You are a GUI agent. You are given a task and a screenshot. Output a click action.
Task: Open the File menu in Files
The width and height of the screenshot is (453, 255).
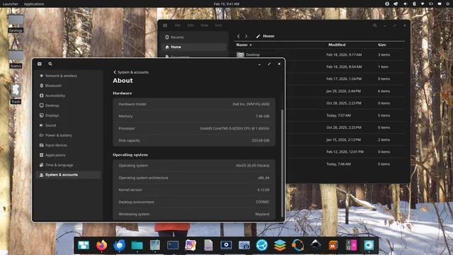[x=178, y=25]
